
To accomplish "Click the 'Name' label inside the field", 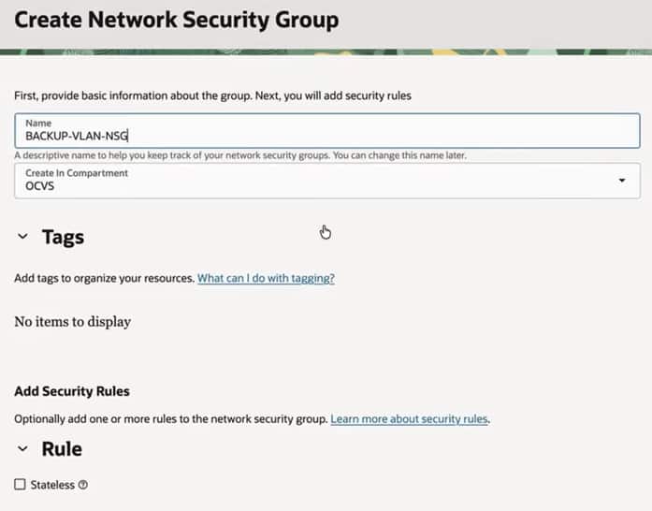I will click(38, 124).
